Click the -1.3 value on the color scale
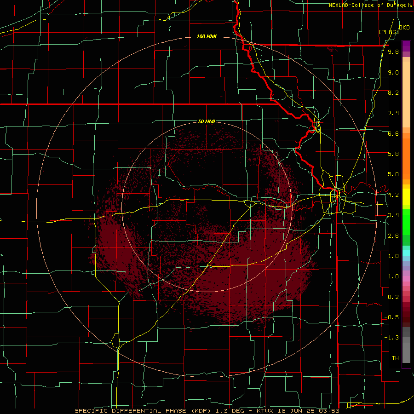The image size is (414, 414). 391,338
